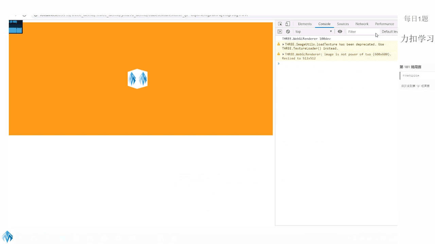Image resolution: width=435 pixels, height=244 pixels.
Task: Activate the inspect element picker in DevTools
Action: tap(280, 24)
